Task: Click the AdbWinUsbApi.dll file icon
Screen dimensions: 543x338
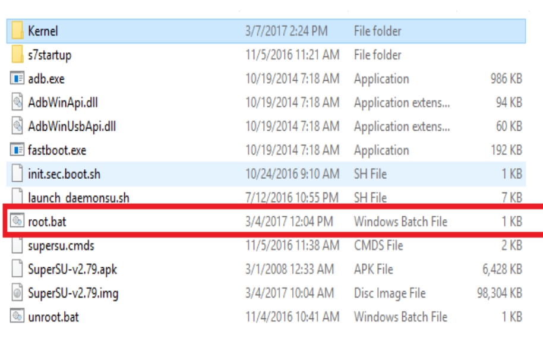Action: [x=17, y=127]
